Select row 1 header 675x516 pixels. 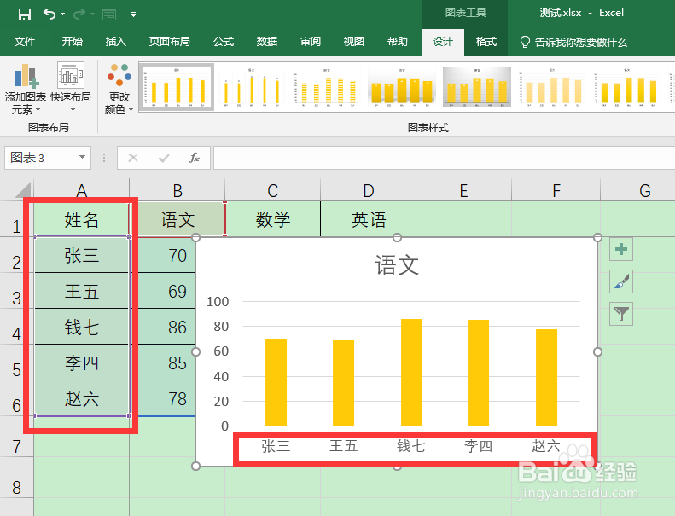(16, 219)
